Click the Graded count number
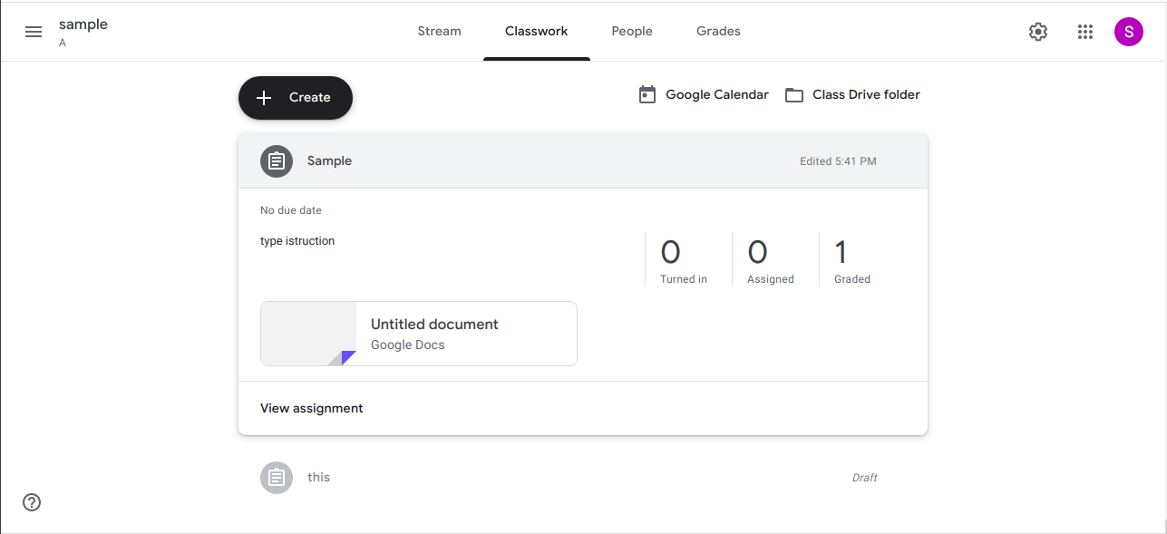 (841, 253)
